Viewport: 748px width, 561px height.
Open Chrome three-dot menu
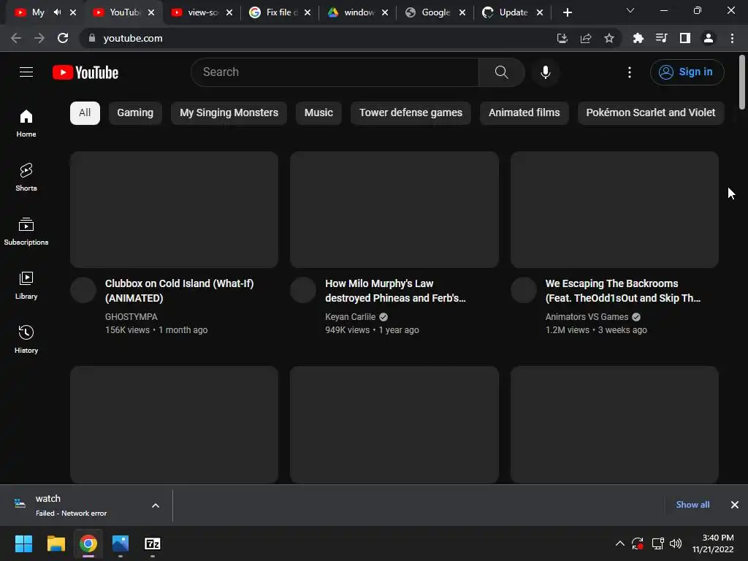pos(732,38)
